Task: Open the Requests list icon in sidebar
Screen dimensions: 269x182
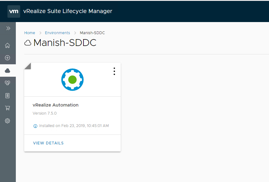Action: point(8,96)
